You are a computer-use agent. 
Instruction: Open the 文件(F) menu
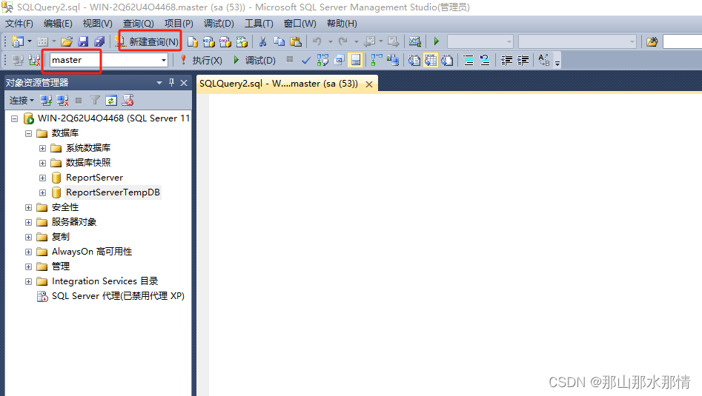click(19, 24)
